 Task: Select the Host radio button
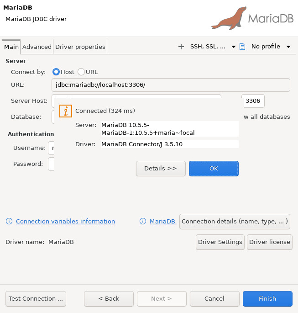click(56, 72)
